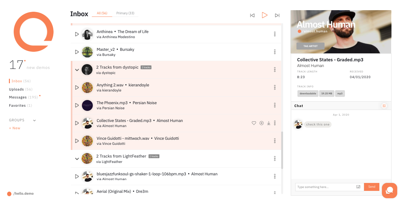Viewport: 402px width, 202px height.
Task: Switch to the All (56) tab
Action: [102, 13]
